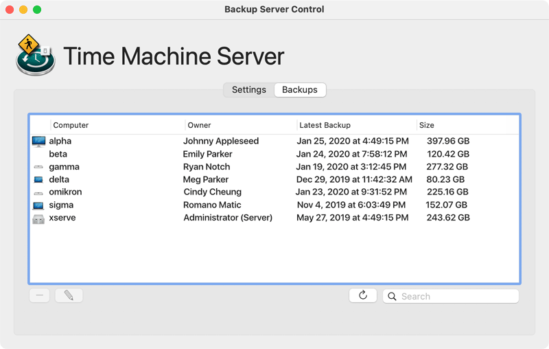Click the Time Machine Server app icon
The width and height of the screenshot is (549, 349).
35,55
